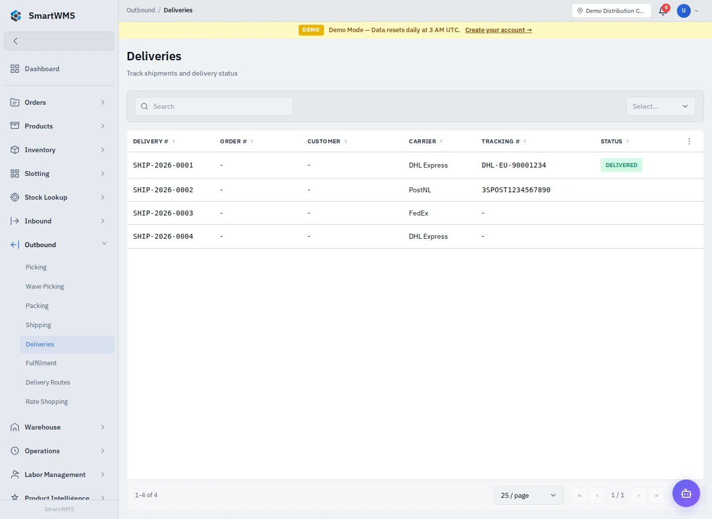Click the Outbound breadcrumb
712x519 pixels.
click(141, 10)
